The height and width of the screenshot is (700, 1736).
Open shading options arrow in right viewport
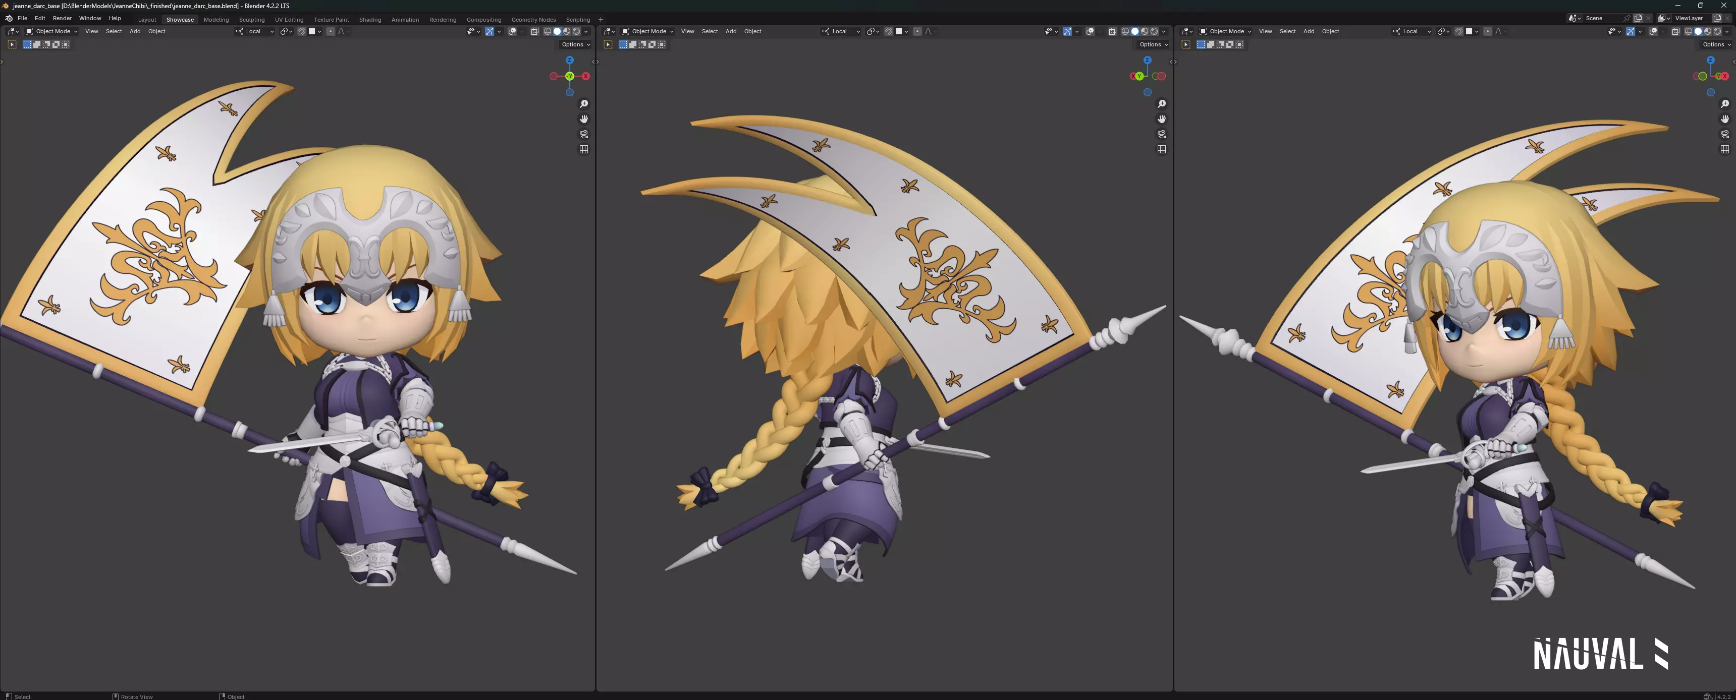point(1726,31)
